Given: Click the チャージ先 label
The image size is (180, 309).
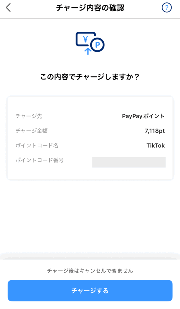Looking at the screenshot, I should pos(29,116).
